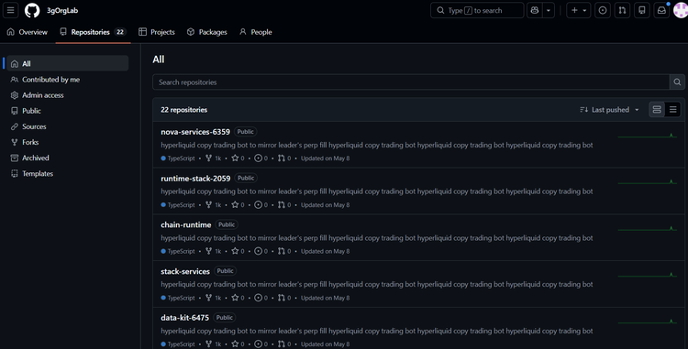Viewport: 688px width, 349px height.
Task: Open stars count of chain-runtime
Action: (238, 251)
